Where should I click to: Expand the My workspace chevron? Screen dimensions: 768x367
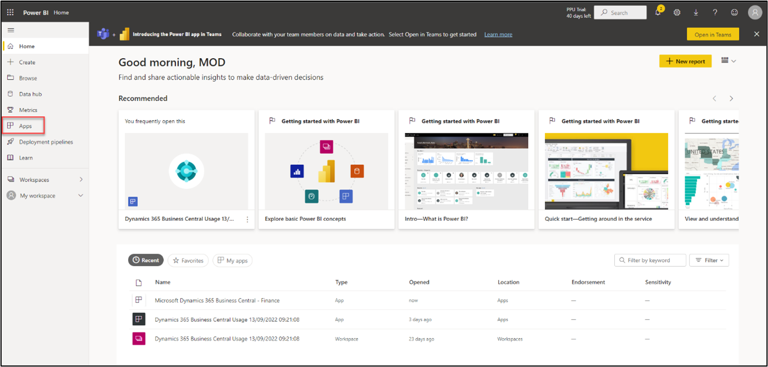coord(81,196)
